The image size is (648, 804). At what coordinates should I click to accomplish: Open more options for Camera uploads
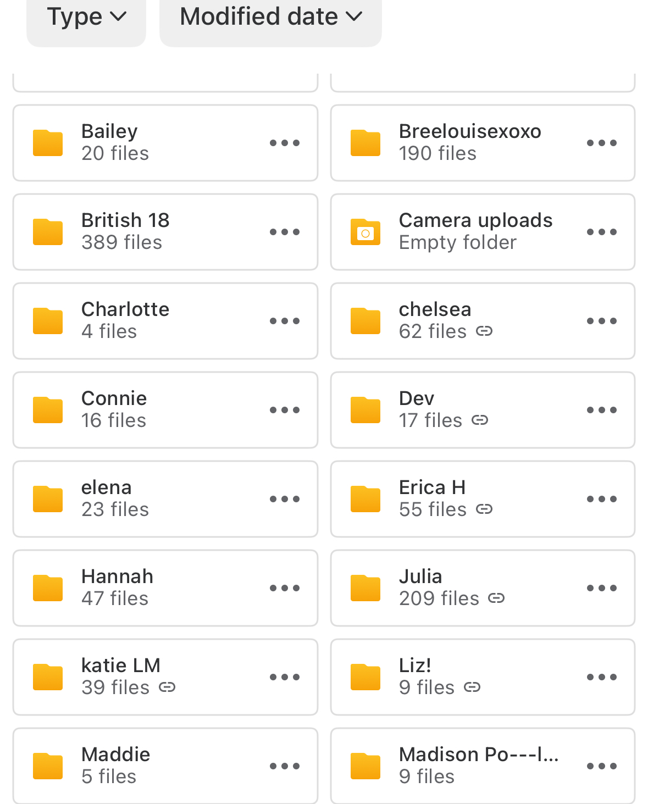pos(602,232)
